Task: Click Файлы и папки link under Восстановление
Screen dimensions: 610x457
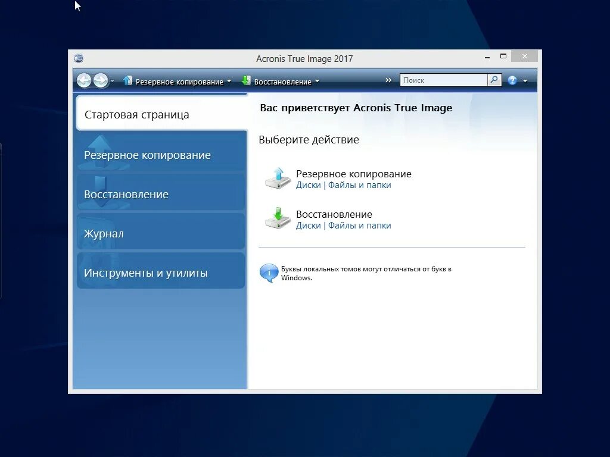Action: pos(359,226)
